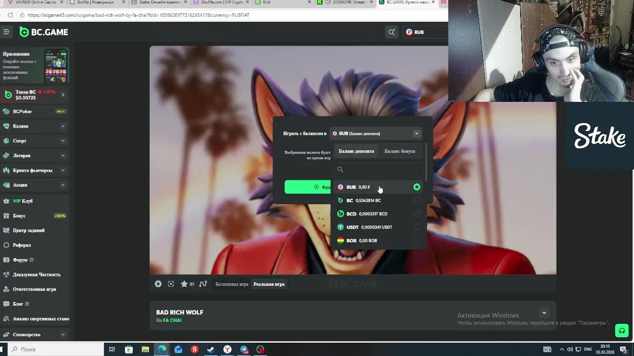Click the Анализ спортивных ставок icon

tap(6, 318)
